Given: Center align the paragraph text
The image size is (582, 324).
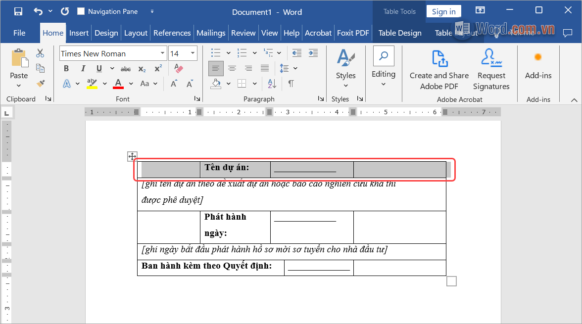Looking at the screenshot, I should click(232, 69).
